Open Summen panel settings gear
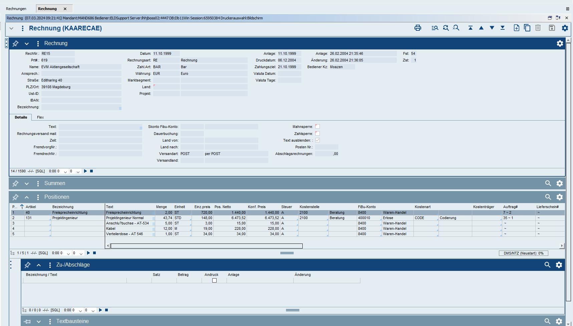The image size is (573, 326). [560, 183]
